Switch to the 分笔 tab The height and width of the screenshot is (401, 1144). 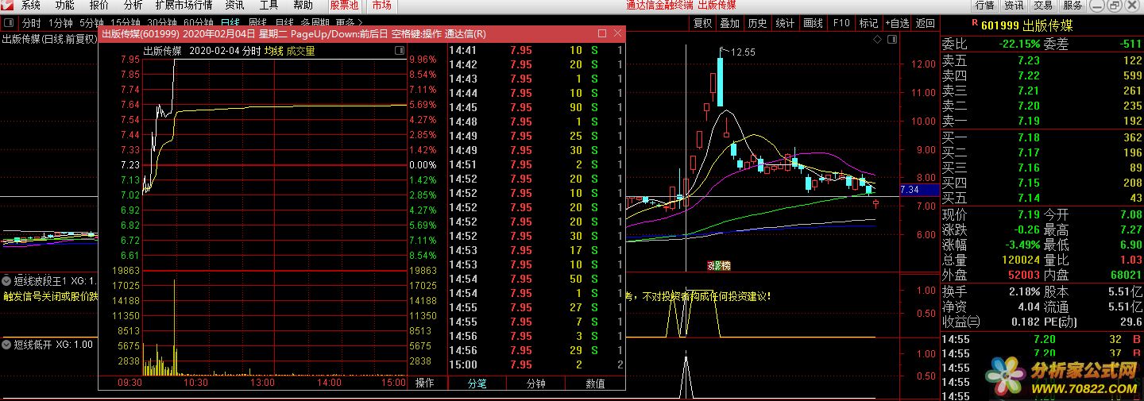pos(477,384)
